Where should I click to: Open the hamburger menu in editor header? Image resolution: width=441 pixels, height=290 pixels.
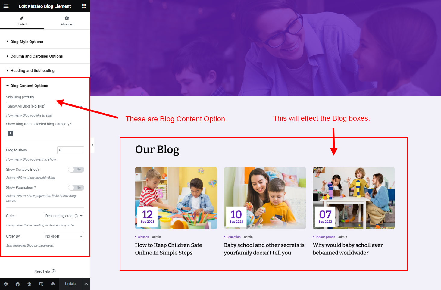6,6
